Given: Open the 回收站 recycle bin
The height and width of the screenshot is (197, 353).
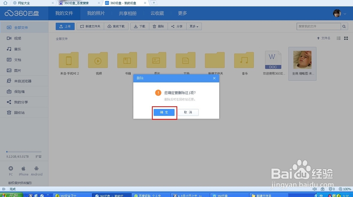Looking at the screenshot, I should (24, 113).
